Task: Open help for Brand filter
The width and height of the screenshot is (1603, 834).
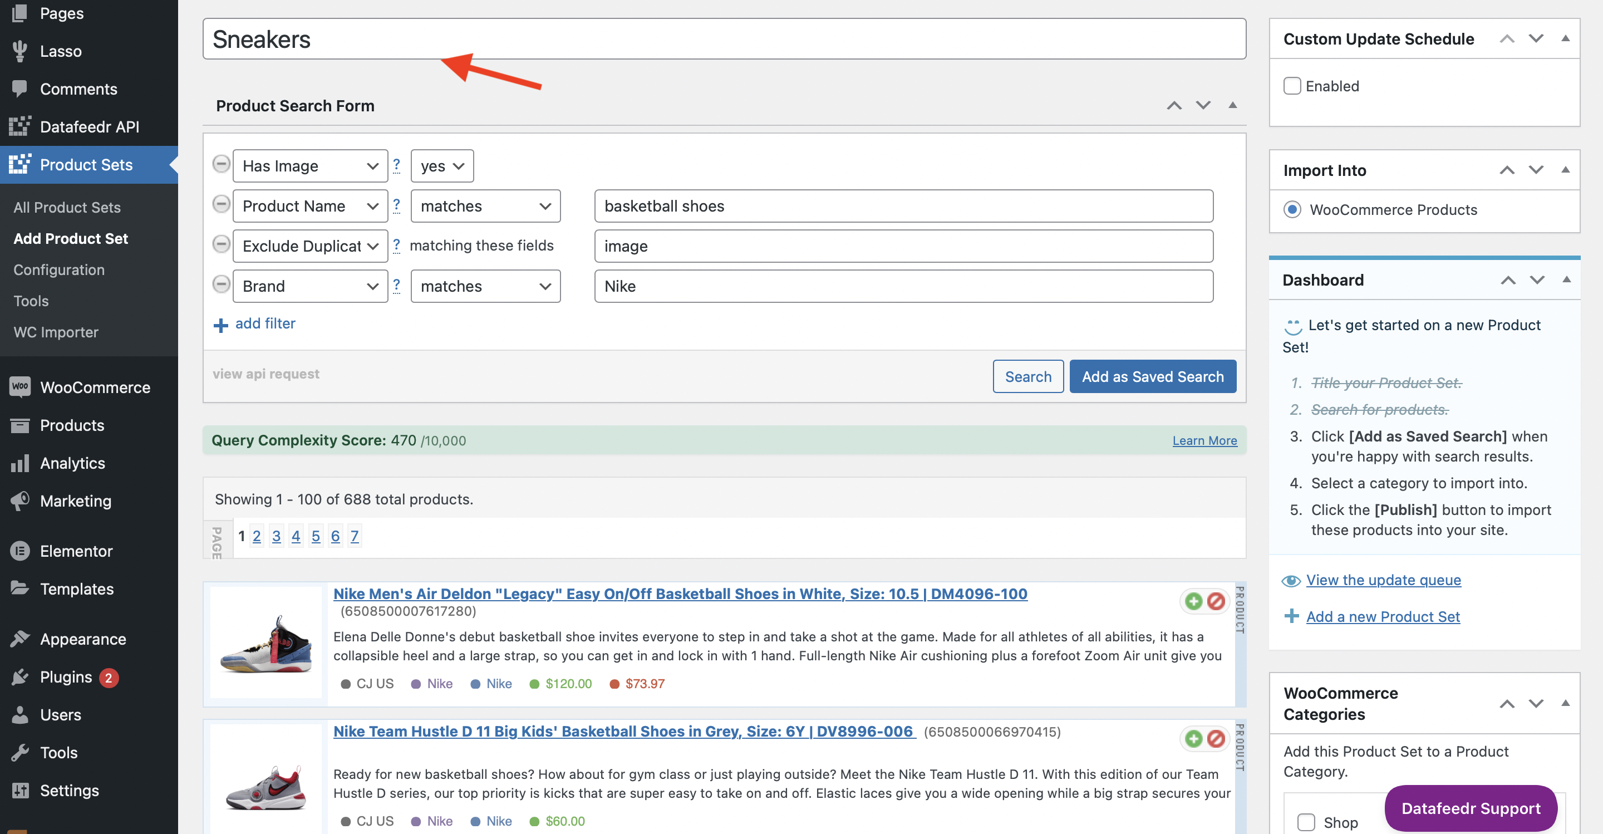Action: click(396, 285)
